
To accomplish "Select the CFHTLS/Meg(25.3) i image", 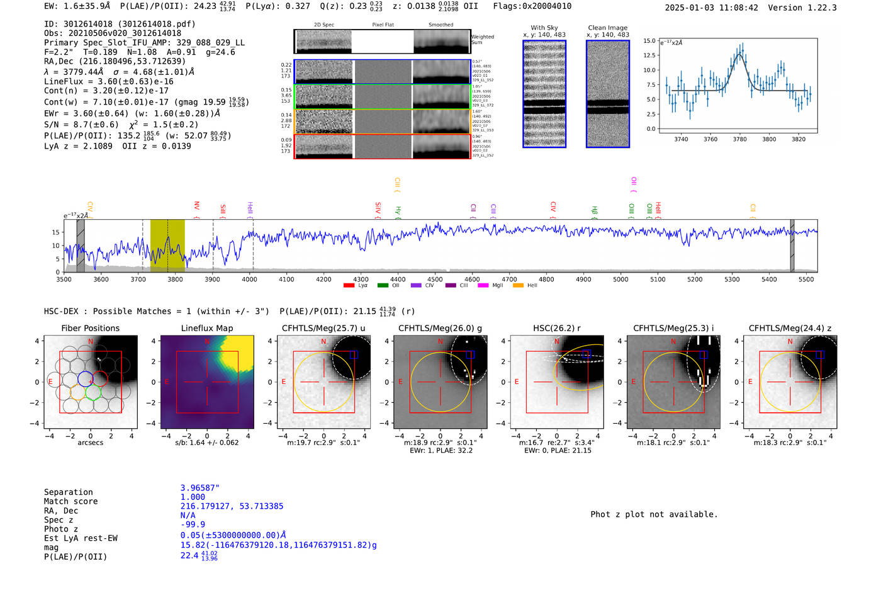I will tap(673, 382).
